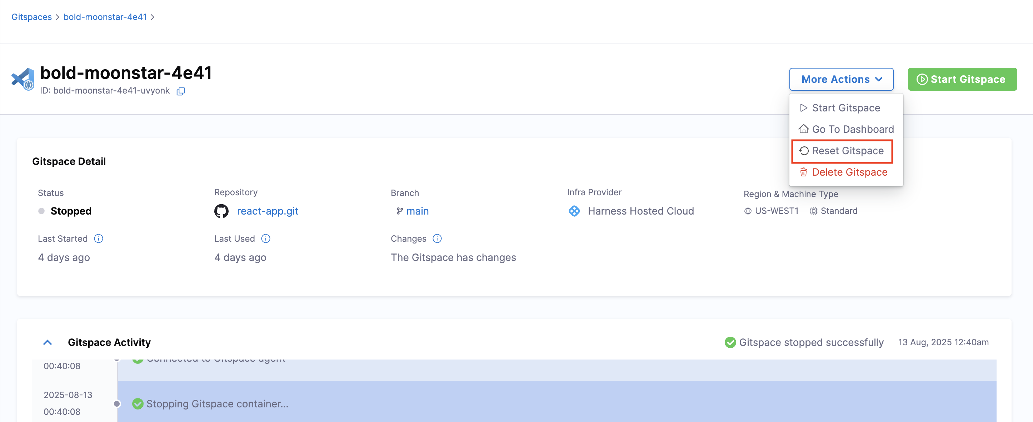
Task: Click the VS Code Gitspace logo icon
Action: pos(23,79)
